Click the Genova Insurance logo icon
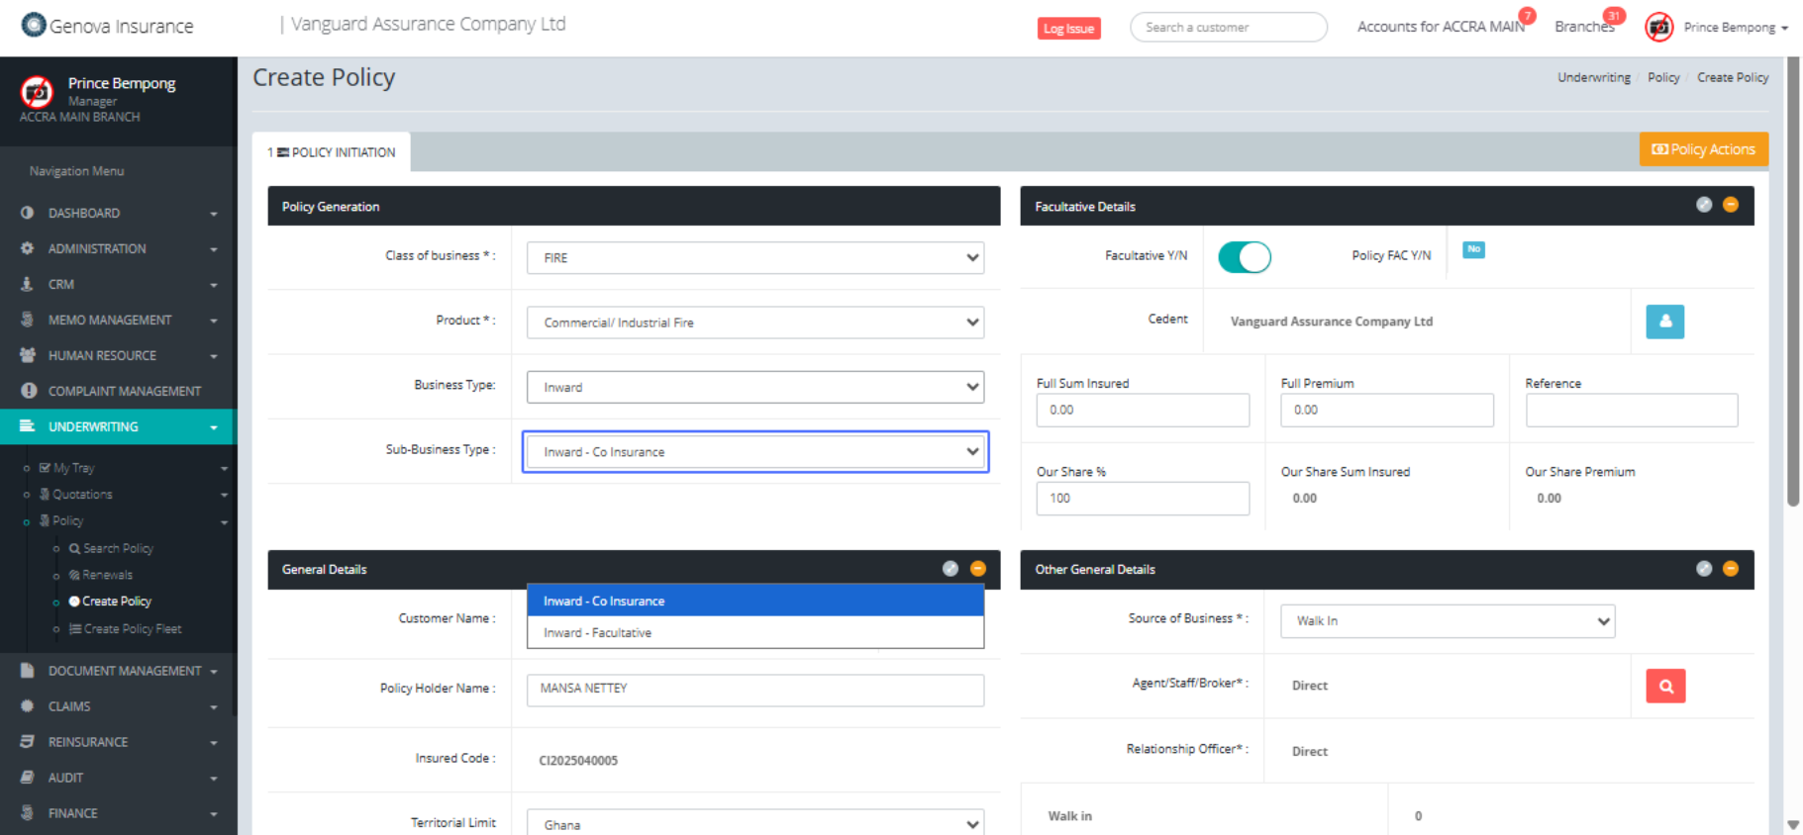The image size is (1803, 835). point(34,25)
